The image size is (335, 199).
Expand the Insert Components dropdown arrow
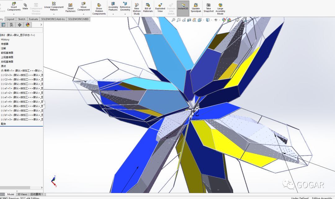pyautogui.click(x=14, y=14)
